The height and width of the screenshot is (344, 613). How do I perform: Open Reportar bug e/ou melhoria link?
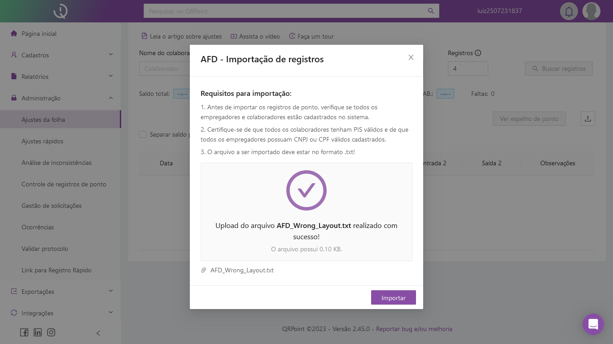click(x=414, y=329)
